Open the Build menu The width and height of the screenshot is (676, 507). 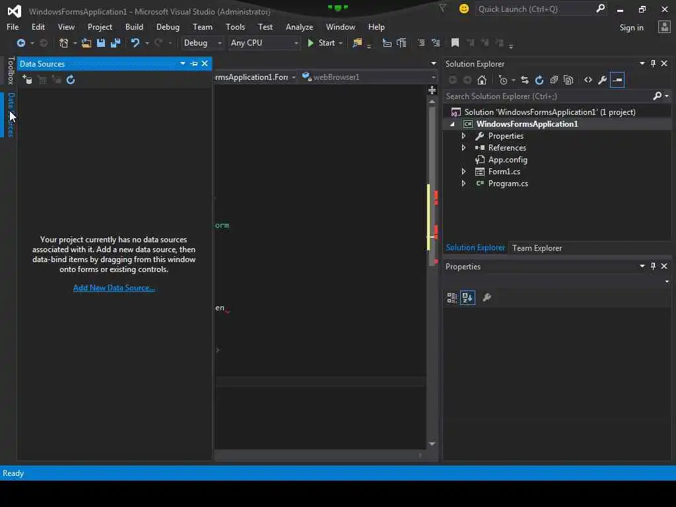pyautogui.click(x=134, y=26)
